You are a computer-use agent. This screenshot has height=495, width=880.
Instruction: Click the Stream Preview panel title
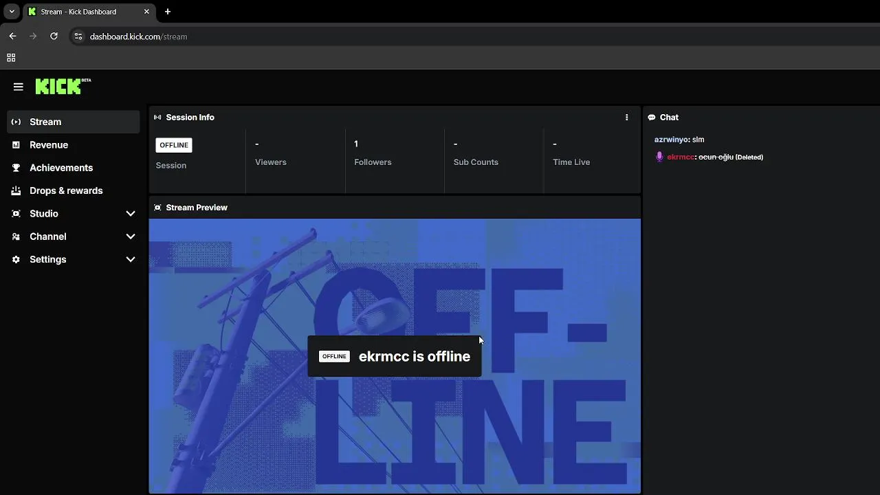point(197,208)
